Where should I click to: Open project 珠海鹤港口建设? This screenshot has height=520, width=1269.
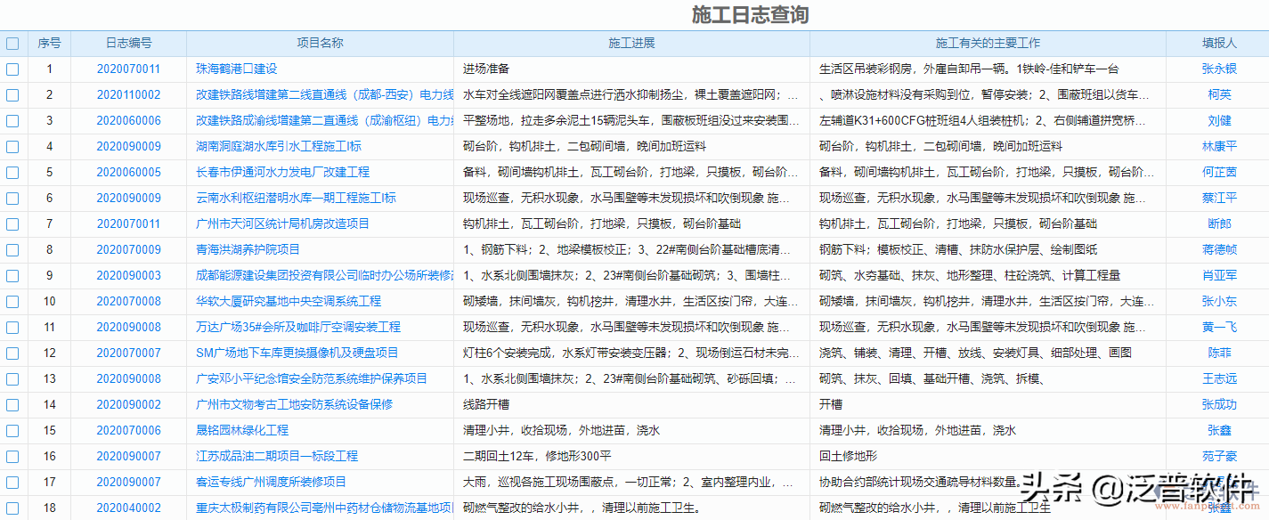(237, 69)
